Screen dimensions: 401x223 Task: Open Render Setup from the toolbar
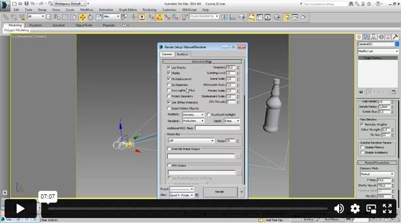point(286,17)
